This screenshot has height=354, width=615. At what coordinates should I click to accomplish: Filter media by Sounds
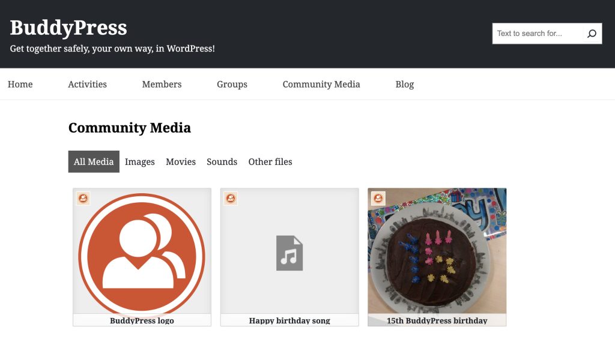[x=222, y=162]
